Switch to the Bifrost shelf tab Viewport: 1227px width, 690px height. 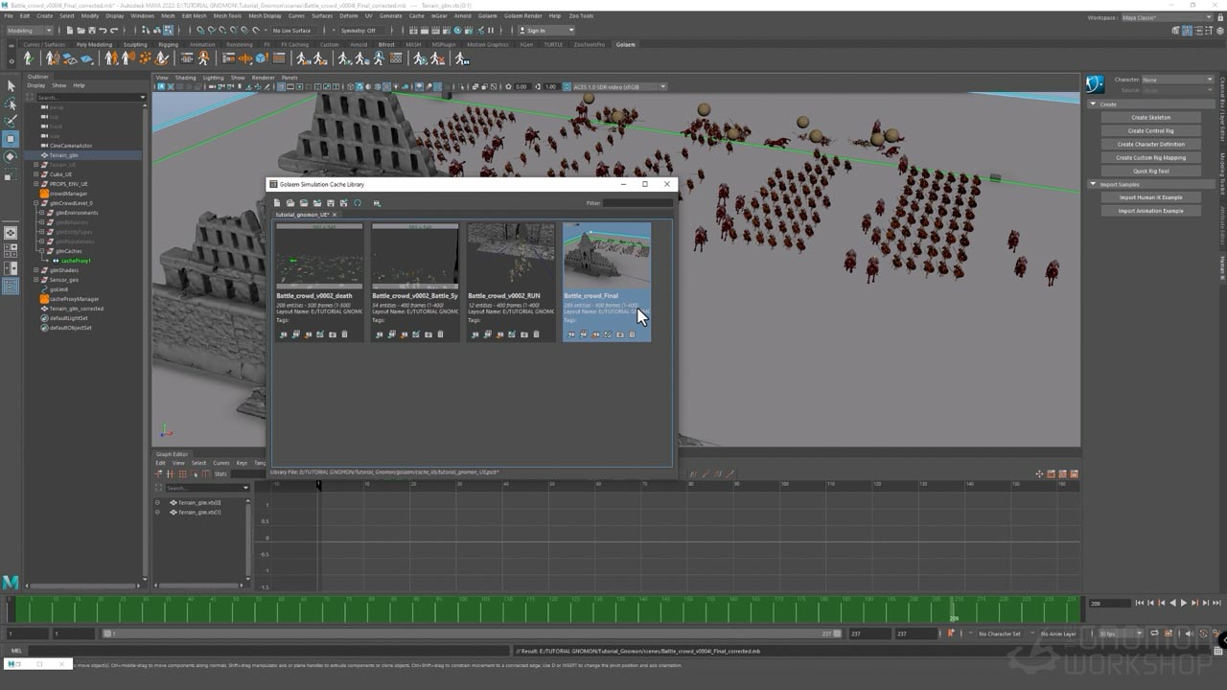[x=386, y=44]
